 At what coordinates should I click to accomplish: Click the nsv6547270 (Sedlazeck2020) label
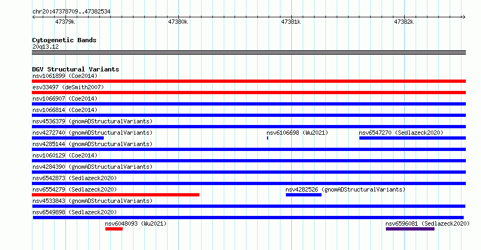click(401, 133)
